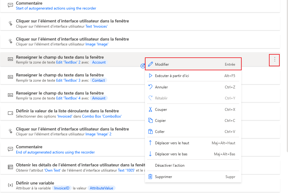Click the comment icon for 'Start of autogenerated actions'
288x194 pixels.
(10, 5)
